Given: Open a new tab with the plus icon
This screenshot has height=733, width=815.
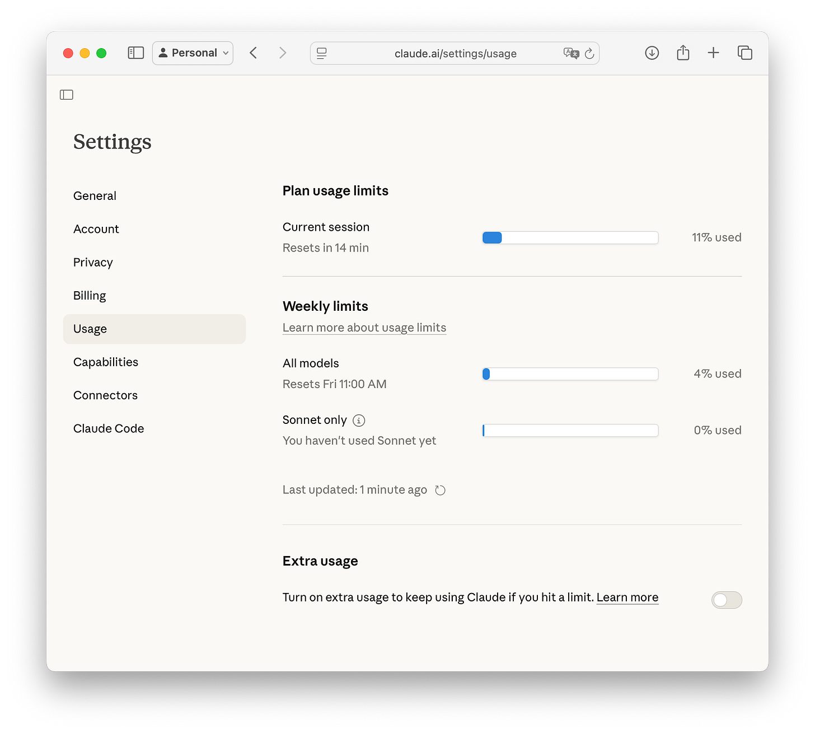Looking at the screenshot, I should 713,53.
